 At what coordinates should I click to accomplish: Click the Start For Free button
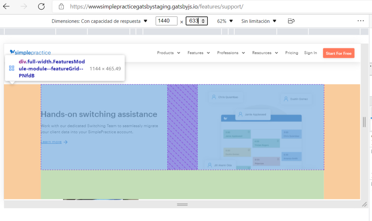(339, 53)
